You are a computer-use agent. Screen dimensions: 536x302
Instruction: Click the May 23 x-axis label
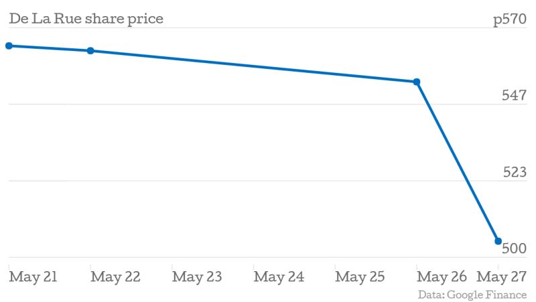197,277
